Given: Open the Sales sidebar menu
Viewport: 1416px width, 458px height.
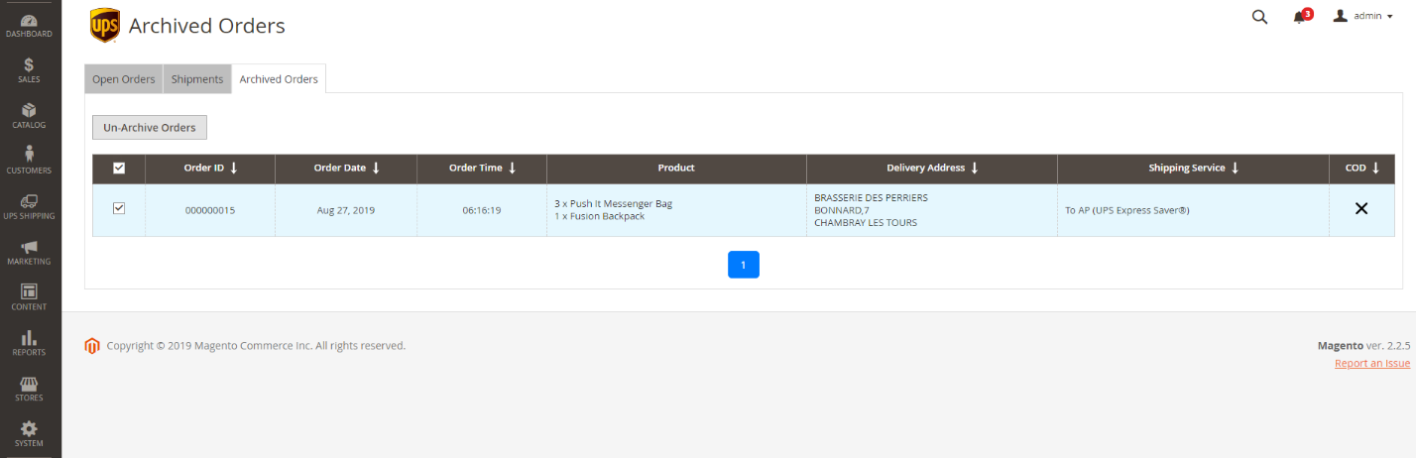Looking at the screenshot, I should 29,70.
